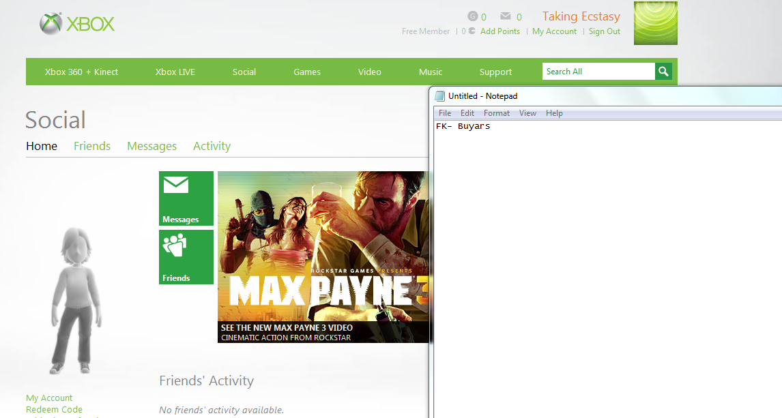Click the green search magnifier button
Screen dimensions: 782x418
tap(663, 71)
